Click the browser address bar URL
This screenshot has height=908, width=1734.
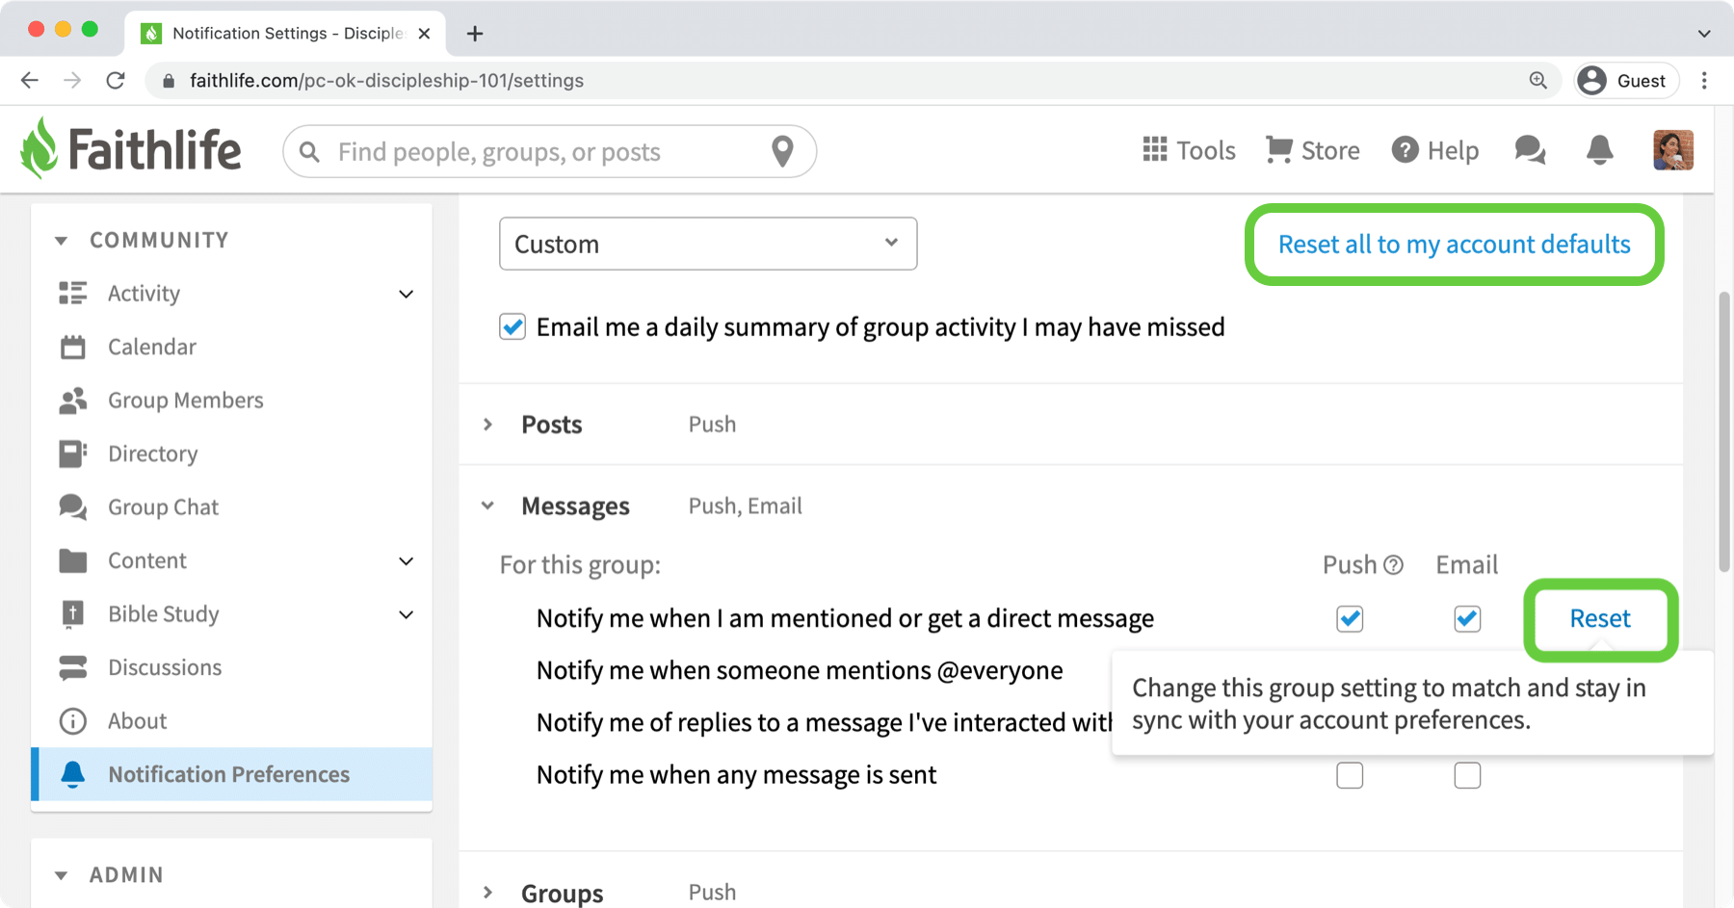click(x=386, y=81)
